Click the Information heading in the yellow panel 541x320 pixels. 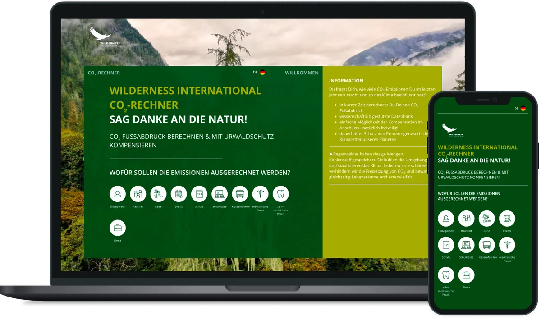(346, 81)
